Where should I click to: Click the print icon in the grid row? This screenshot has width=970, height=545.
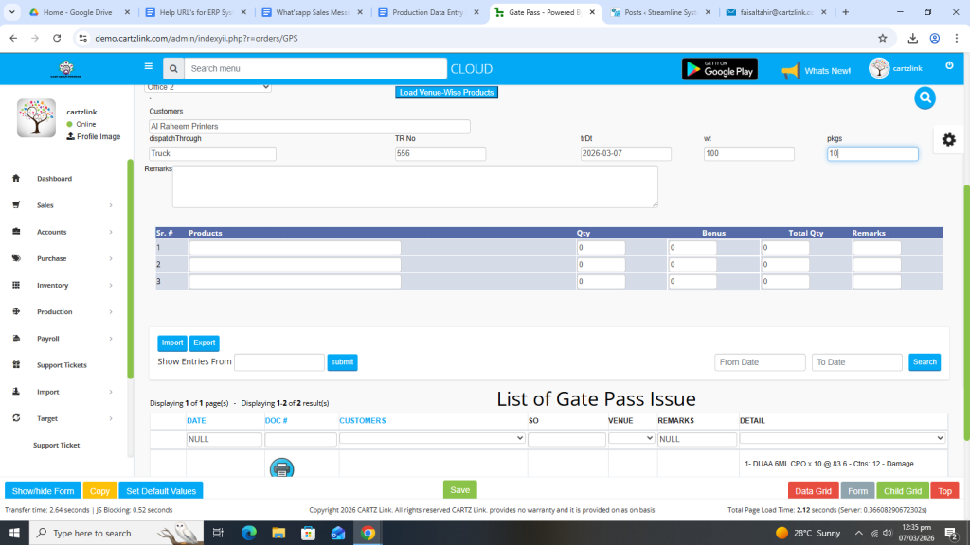point(281,467)
